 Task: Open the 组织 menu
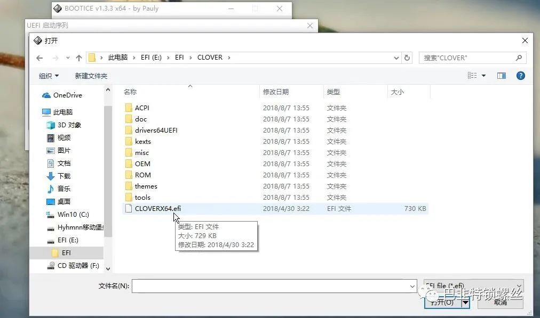(x=49, y=76)
